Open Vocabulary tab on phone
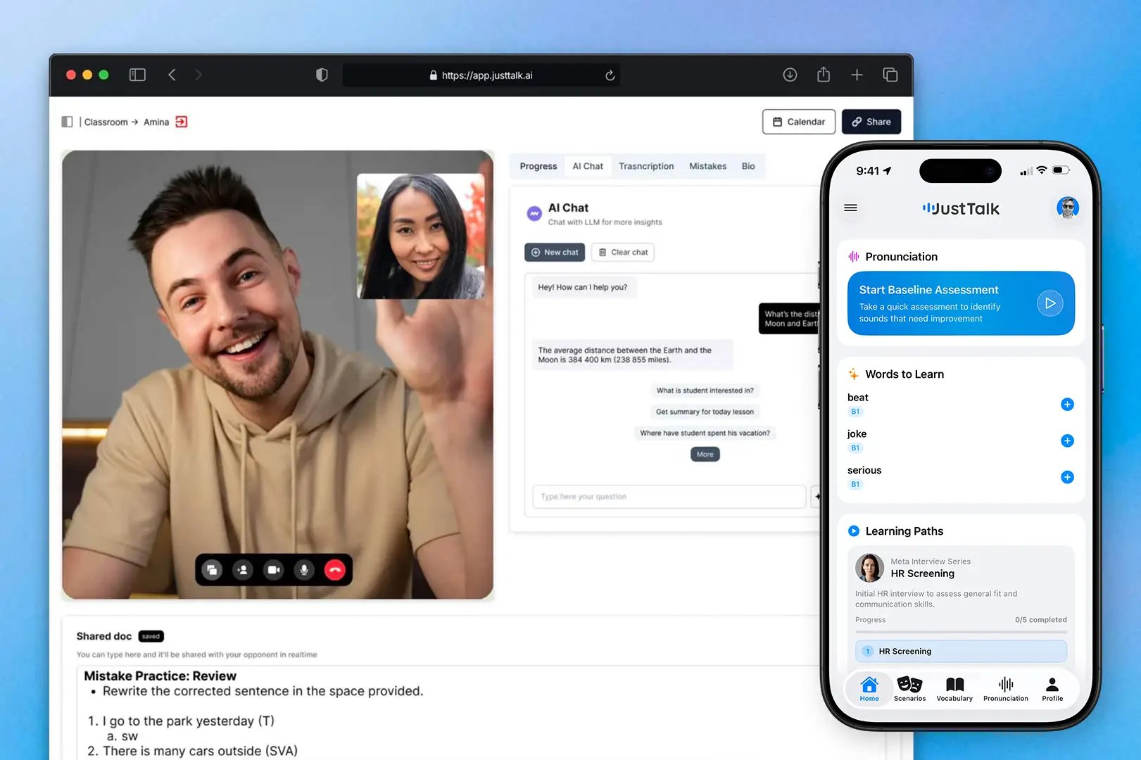 tap(954, 689)
